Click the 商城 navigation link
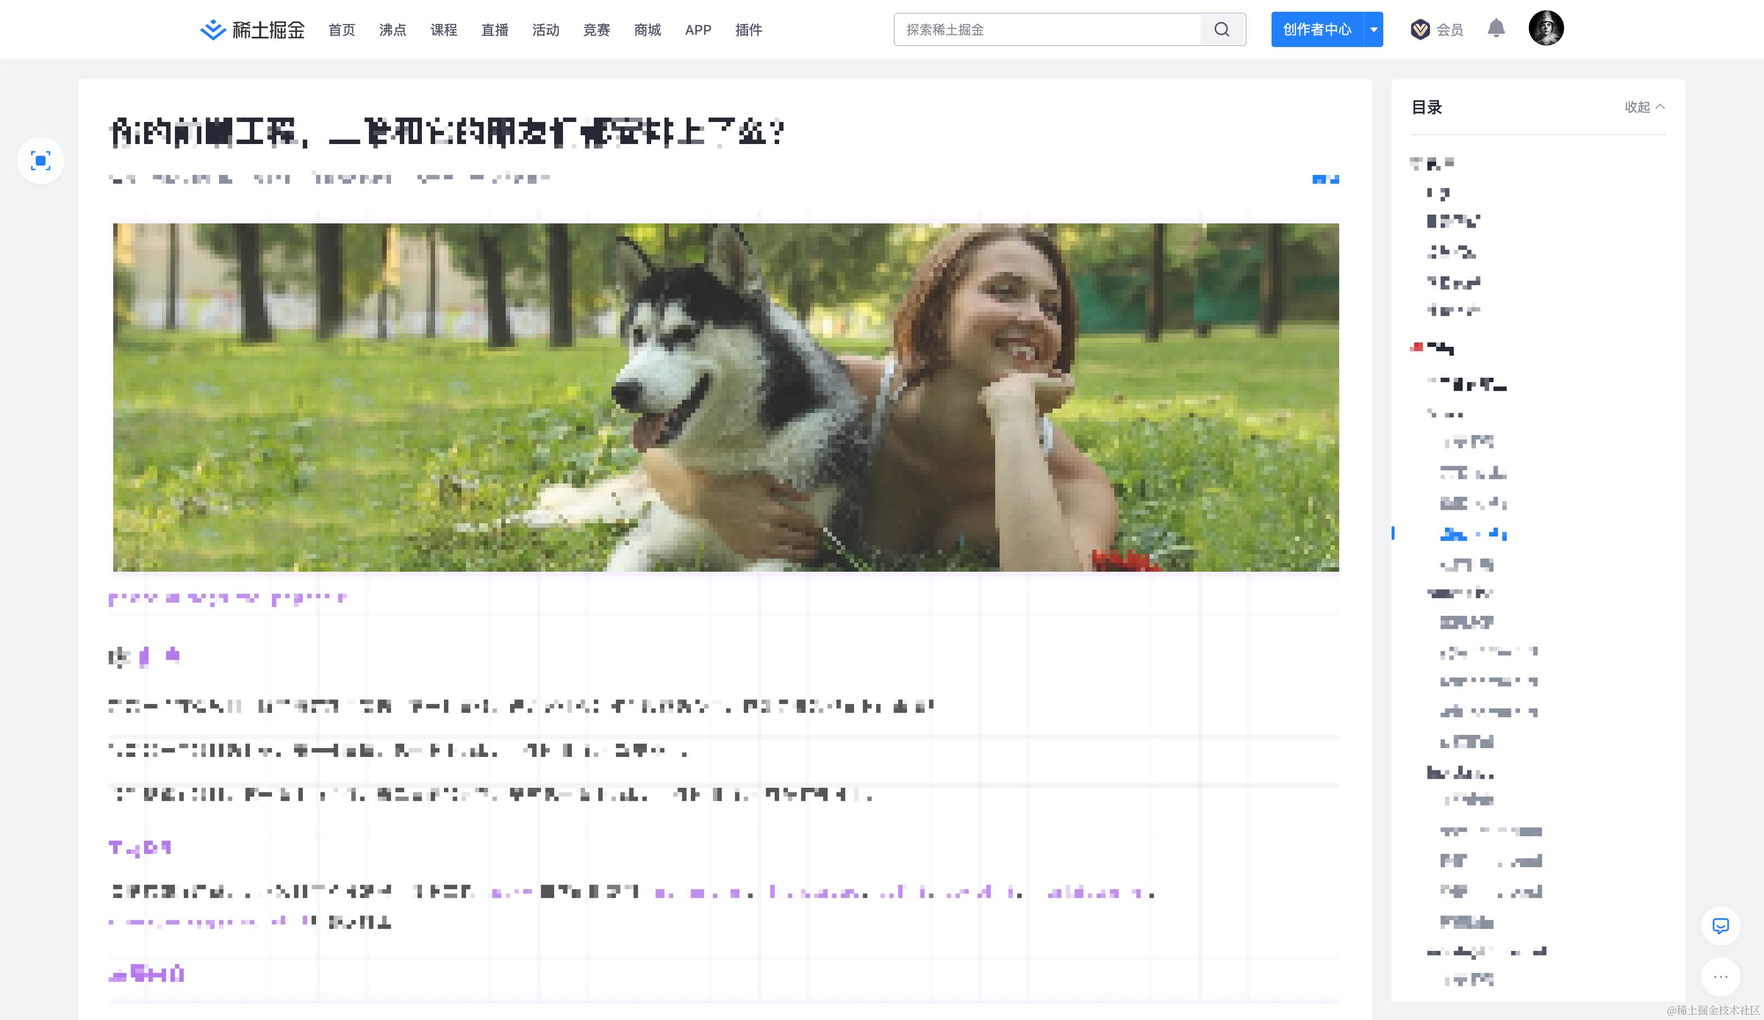Viewport: 1764px width, 1020px height. (x=647, y=30)
